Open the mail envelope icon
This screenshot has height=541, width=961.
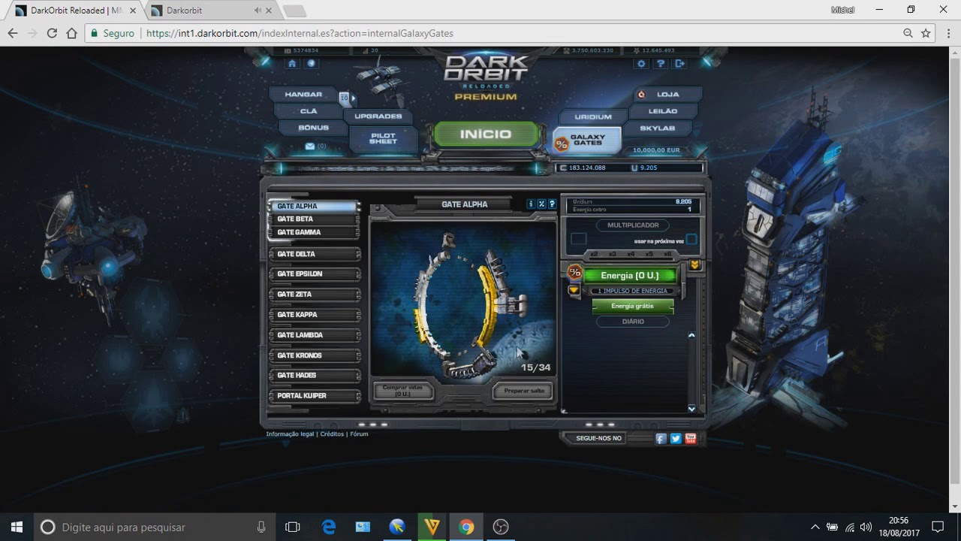[309, 146]
